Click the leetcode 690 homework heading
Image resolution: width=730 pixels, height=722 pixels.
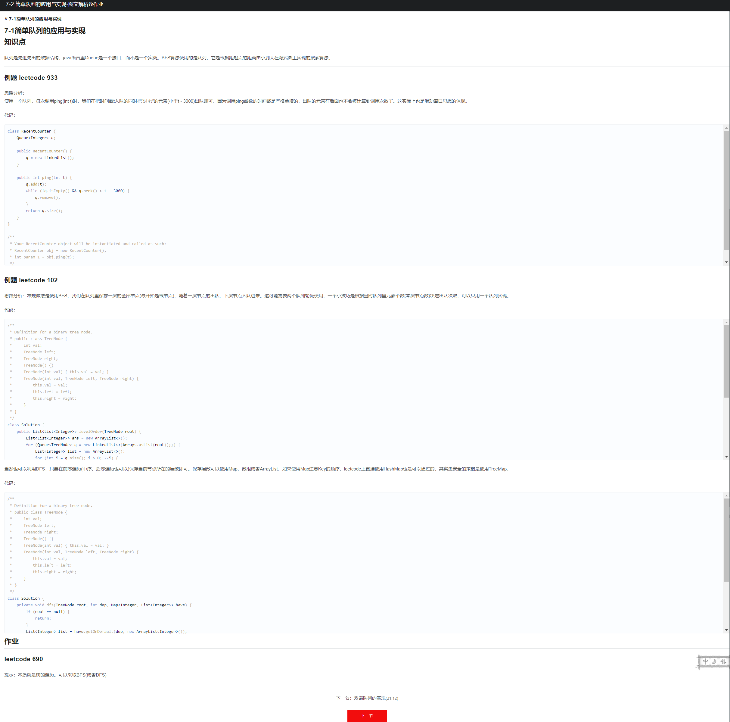(23, 659)
